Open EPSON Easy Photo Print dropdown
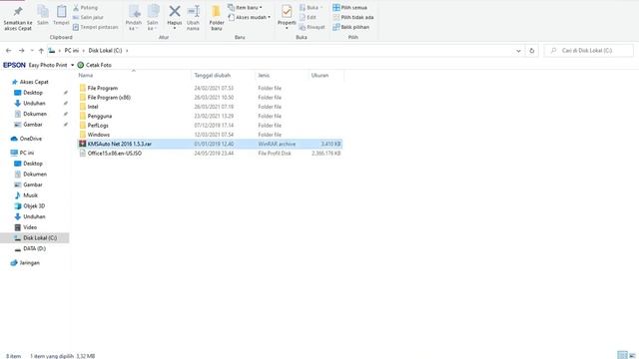The width and height of the screenshot is (639, 359). tap(73, 65)
